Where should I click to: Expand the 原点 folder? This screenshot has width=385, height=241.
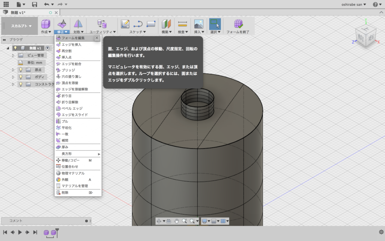click(13, 70)
